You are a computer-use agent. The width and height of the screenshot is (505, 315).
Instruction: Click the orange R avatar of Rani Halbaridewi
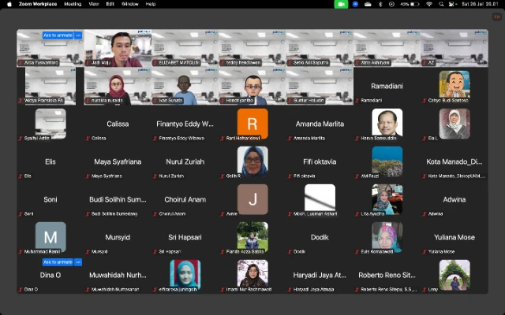(x=252, y=124)
